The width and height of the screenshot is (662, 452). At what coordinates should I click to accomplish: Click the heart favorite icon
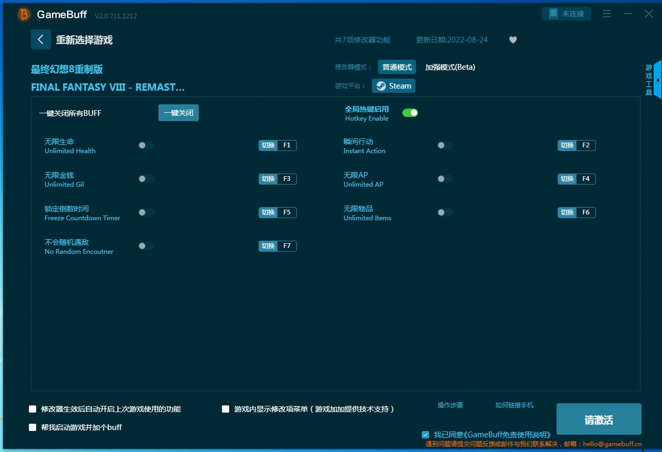(x=513, y=40)
